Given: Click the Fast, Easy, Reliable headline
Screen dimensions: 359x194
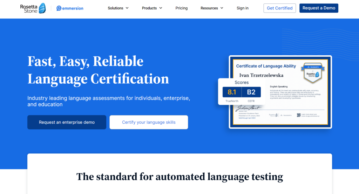Looking at the screenshot, I should pyautogui.click(x=98, y=70).
